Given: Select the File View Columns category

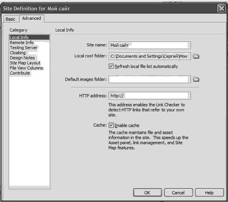Looking at the screenshot, I should (29, 68).
